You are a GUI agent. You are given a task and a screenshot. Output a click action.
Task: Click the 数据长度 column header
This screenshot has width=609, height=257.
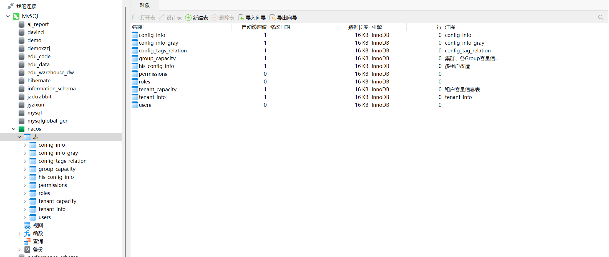click(358, 27)
